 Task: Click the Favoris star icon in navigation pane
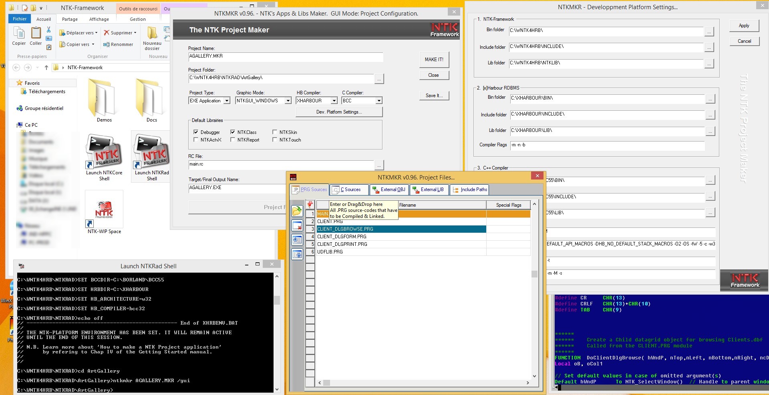tap(19, 83)
